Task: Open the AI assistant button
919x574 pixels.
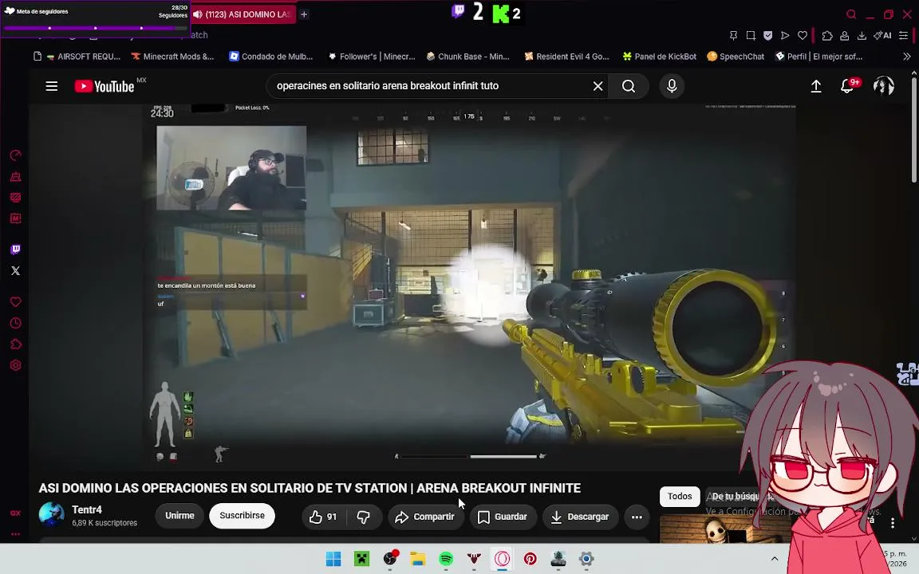Action: (x=882, y=36)
